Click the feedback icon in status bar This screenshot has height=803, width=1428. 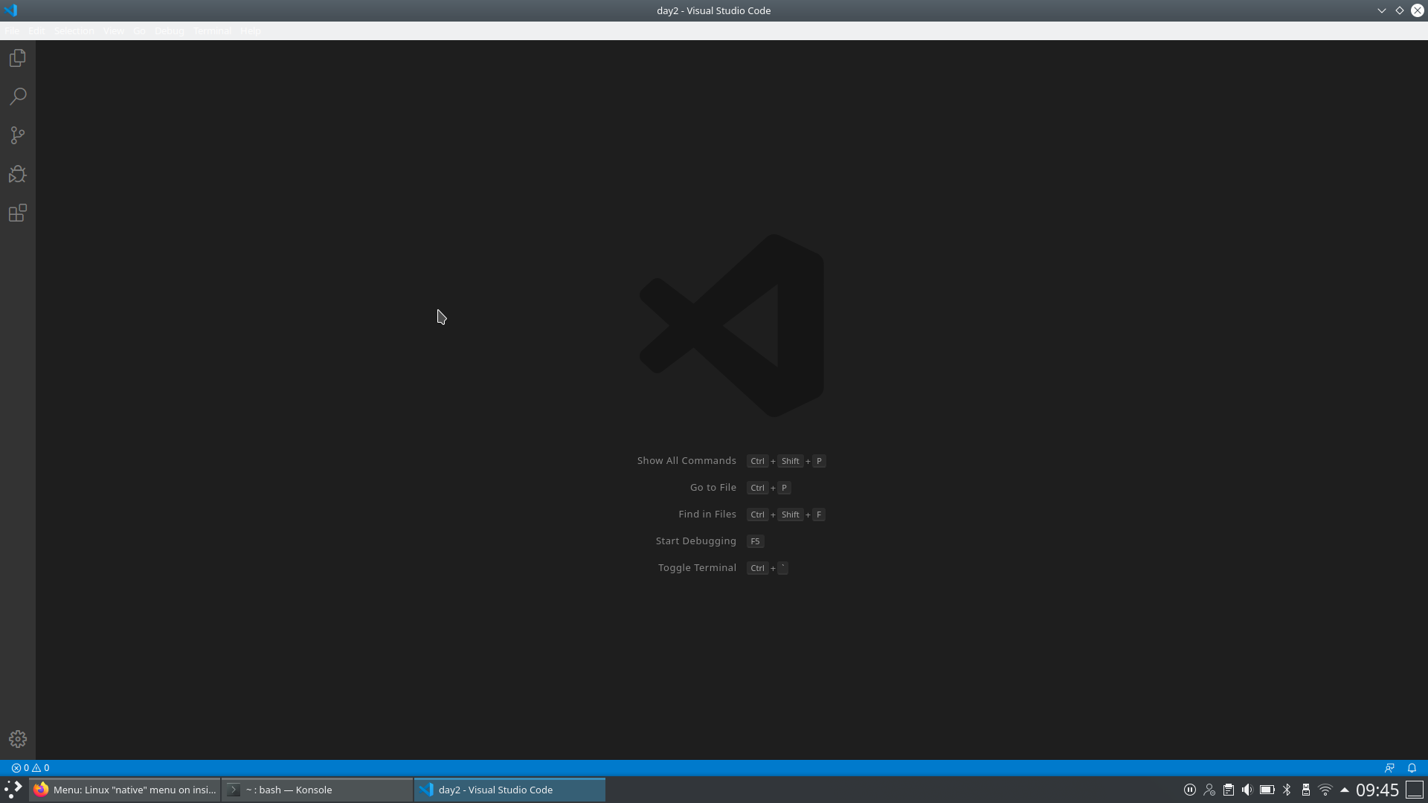1389,767
